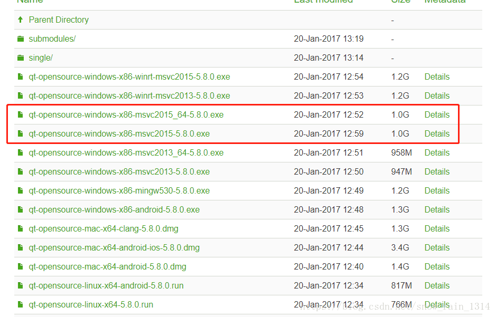The height and width of the screenshot is (317, 496).
Task: Open Details for msvc2015_64 exe
Action: pos(437,114)
